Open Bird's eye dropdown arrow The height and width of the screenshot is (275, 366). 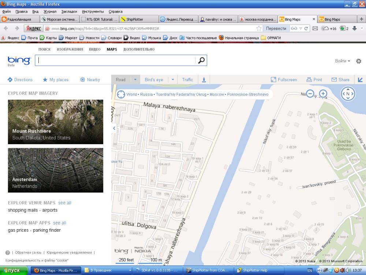pos(173,80)
